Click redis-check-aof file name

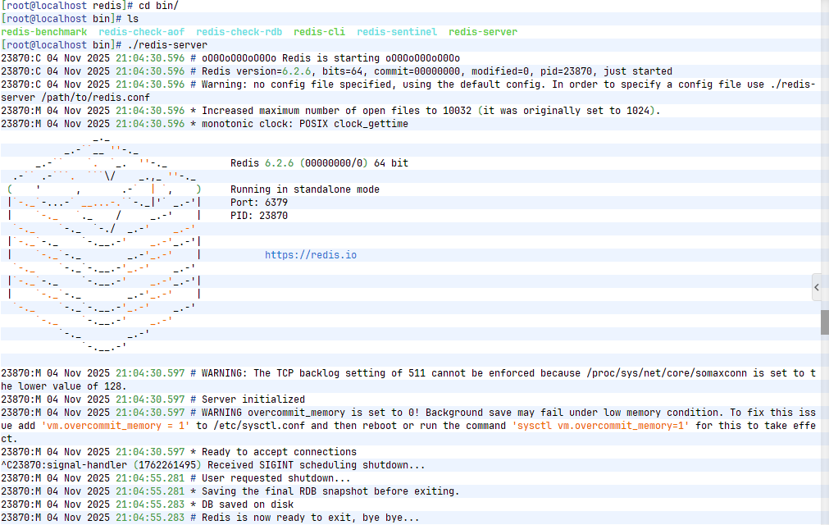point(142,32)
